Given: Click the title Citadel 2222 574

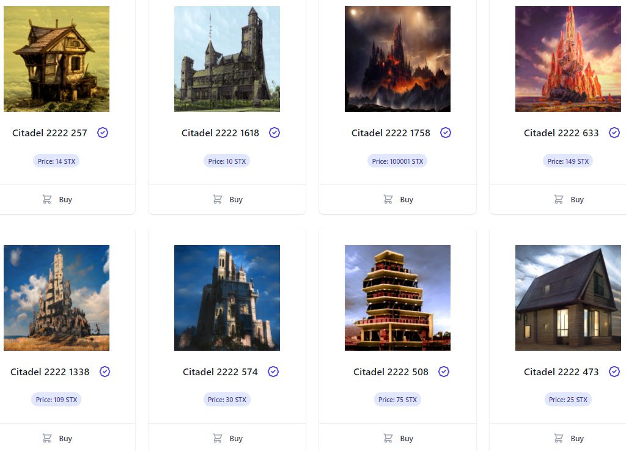Looking at the screenshot, I should [220, 372].
